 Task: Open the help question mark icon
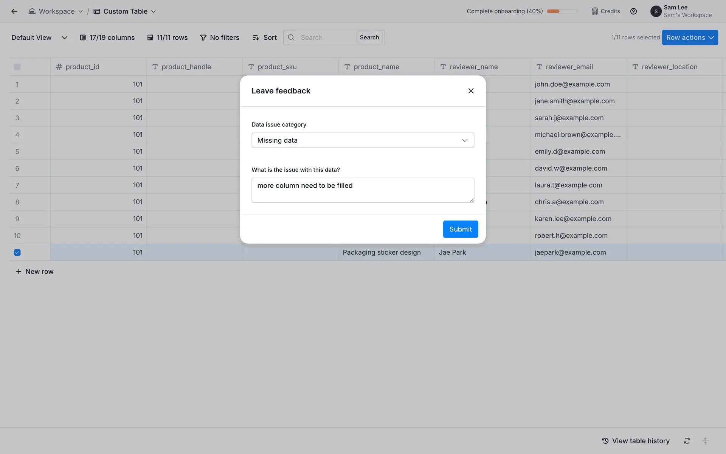(633, 11)
